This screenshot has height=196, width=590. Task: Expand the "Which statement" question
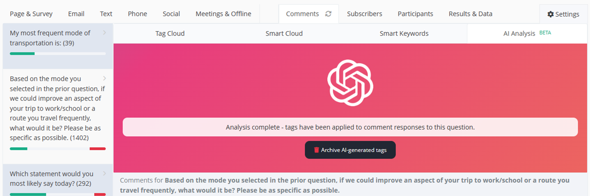[x=104, y=173]
